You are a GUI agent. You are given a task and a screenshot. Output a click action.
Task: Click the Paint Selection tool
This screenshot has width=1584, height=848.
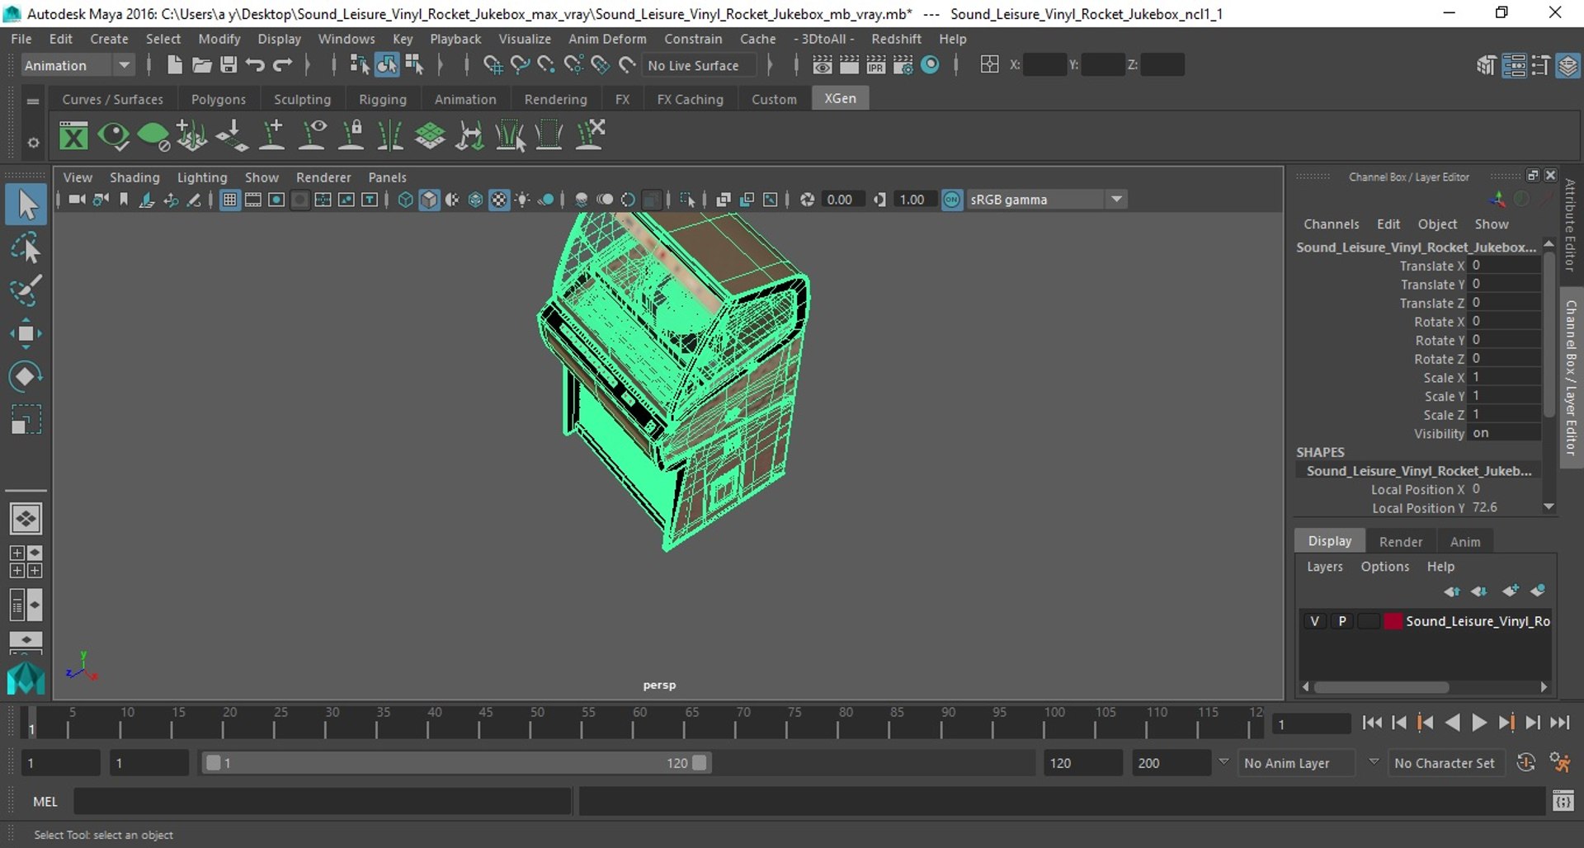pos(26,290)
